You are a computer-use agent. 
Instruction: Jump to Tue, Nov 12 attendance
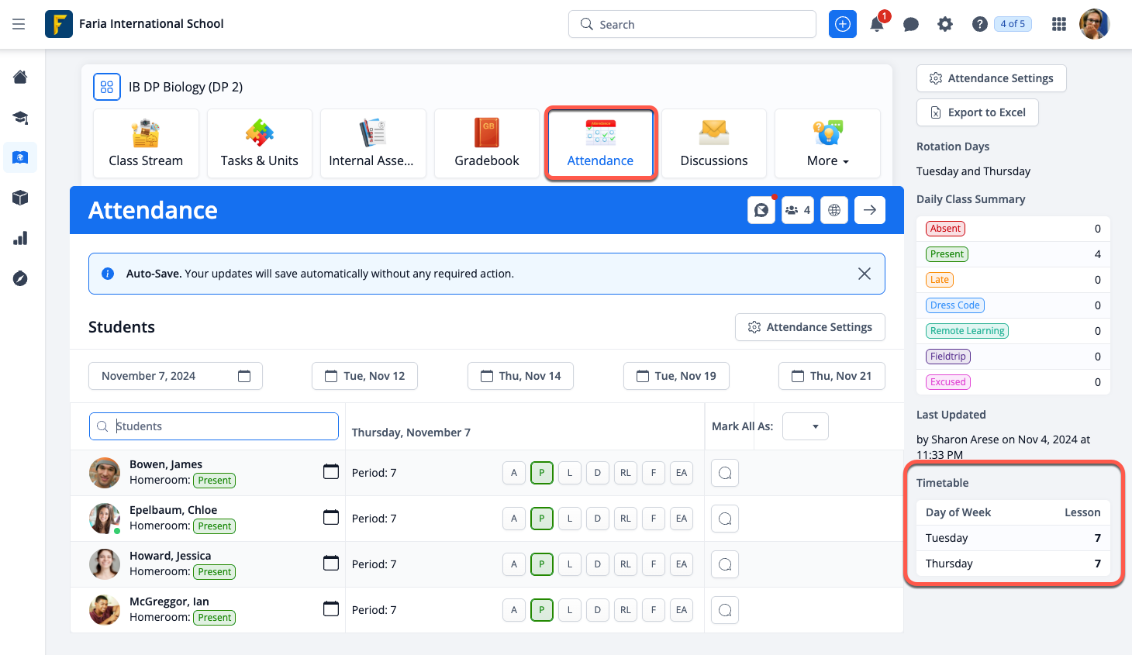364,376
